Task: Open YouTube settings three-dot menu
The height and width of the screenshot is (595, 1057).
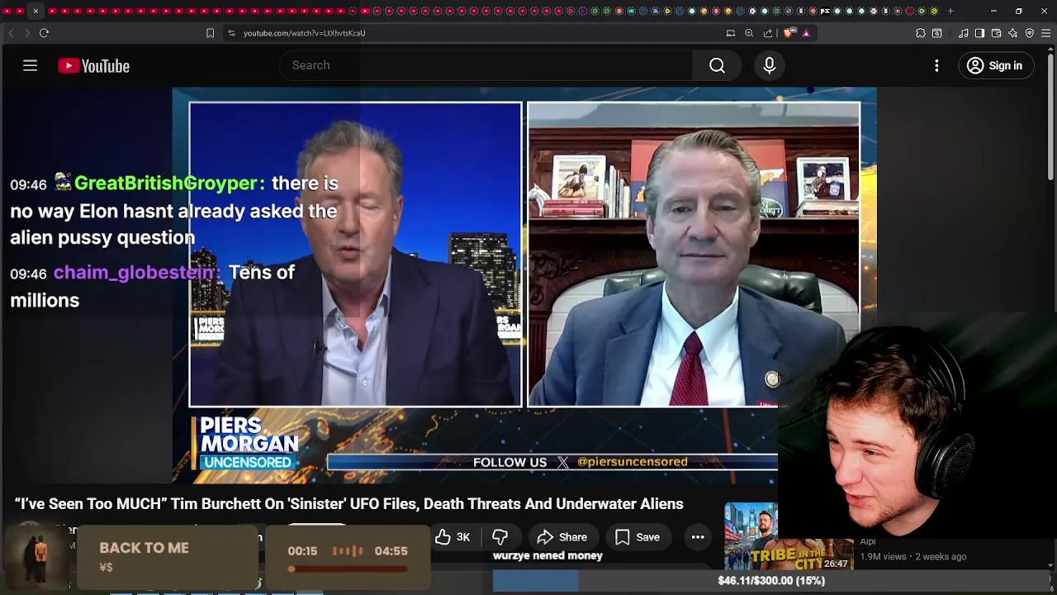Action: pos(936,65)
